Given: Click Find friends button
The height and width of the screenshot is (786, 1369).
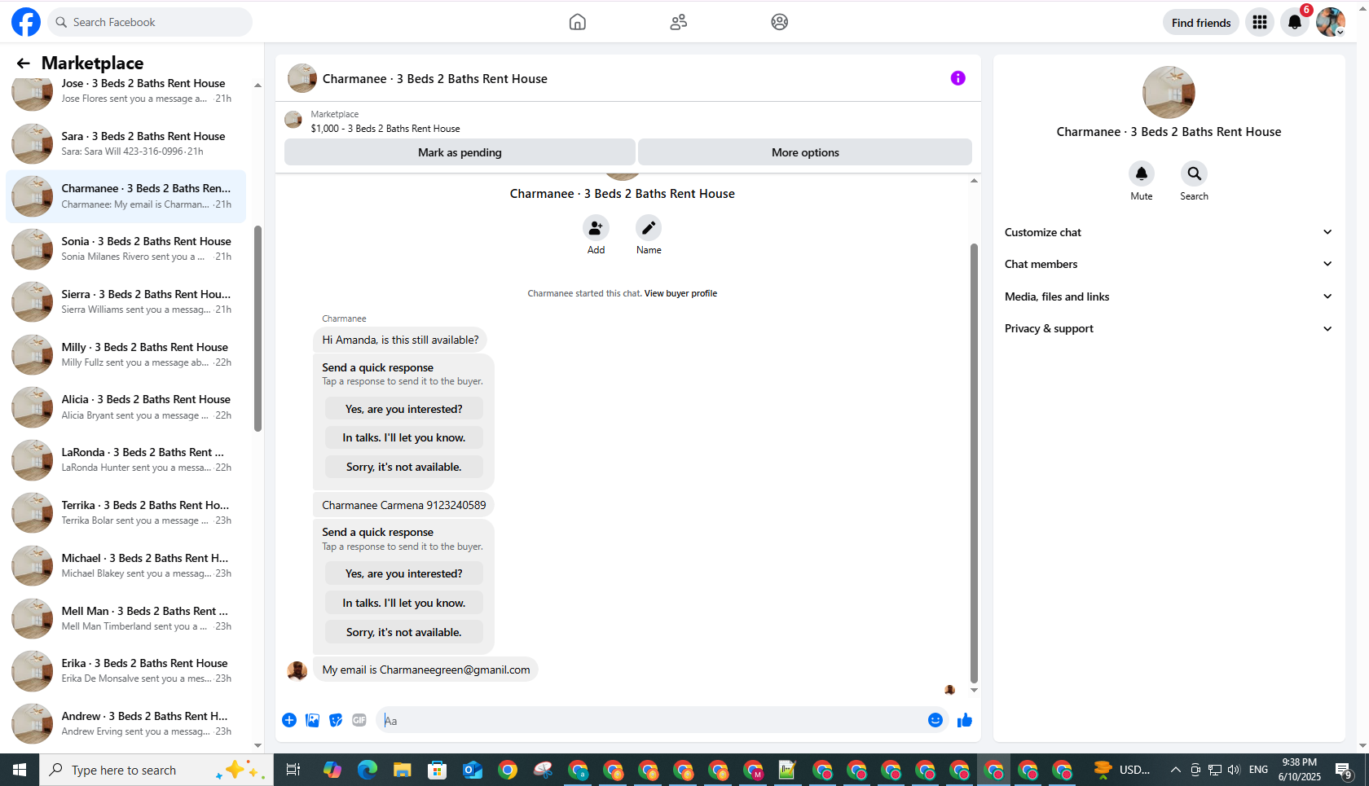Looking at the screenshot, I should pos(1201,23).
